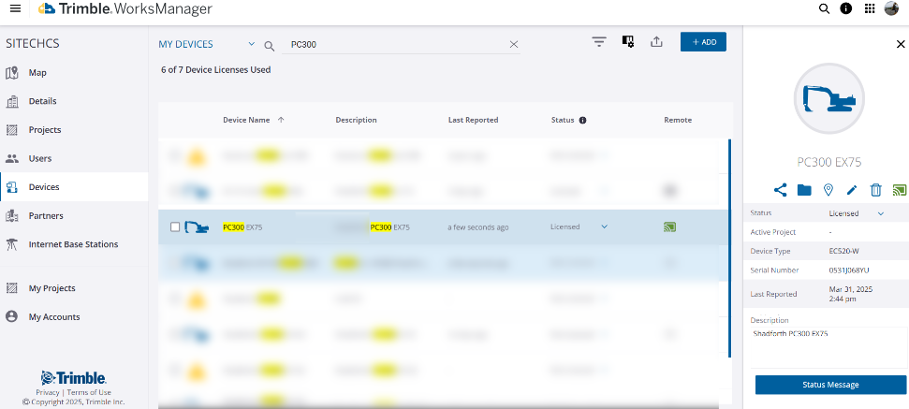Edit device with the pencil icon

coord(852,189)
